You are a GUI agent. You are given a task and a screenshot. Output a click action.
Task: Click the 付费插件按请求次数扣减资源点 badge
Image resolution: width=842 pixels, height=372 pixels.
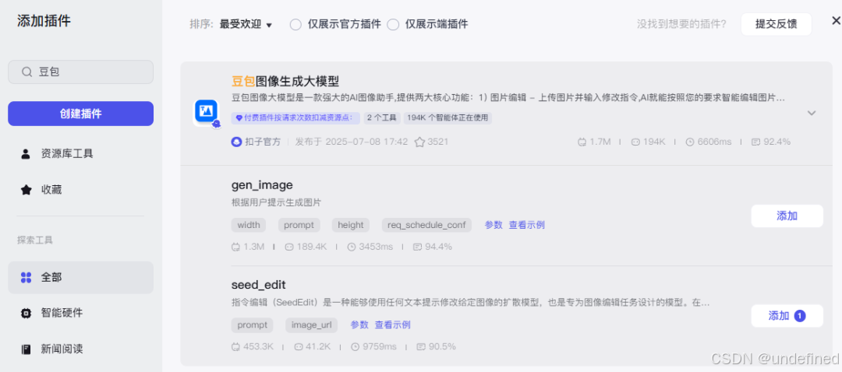pos(296,118)
